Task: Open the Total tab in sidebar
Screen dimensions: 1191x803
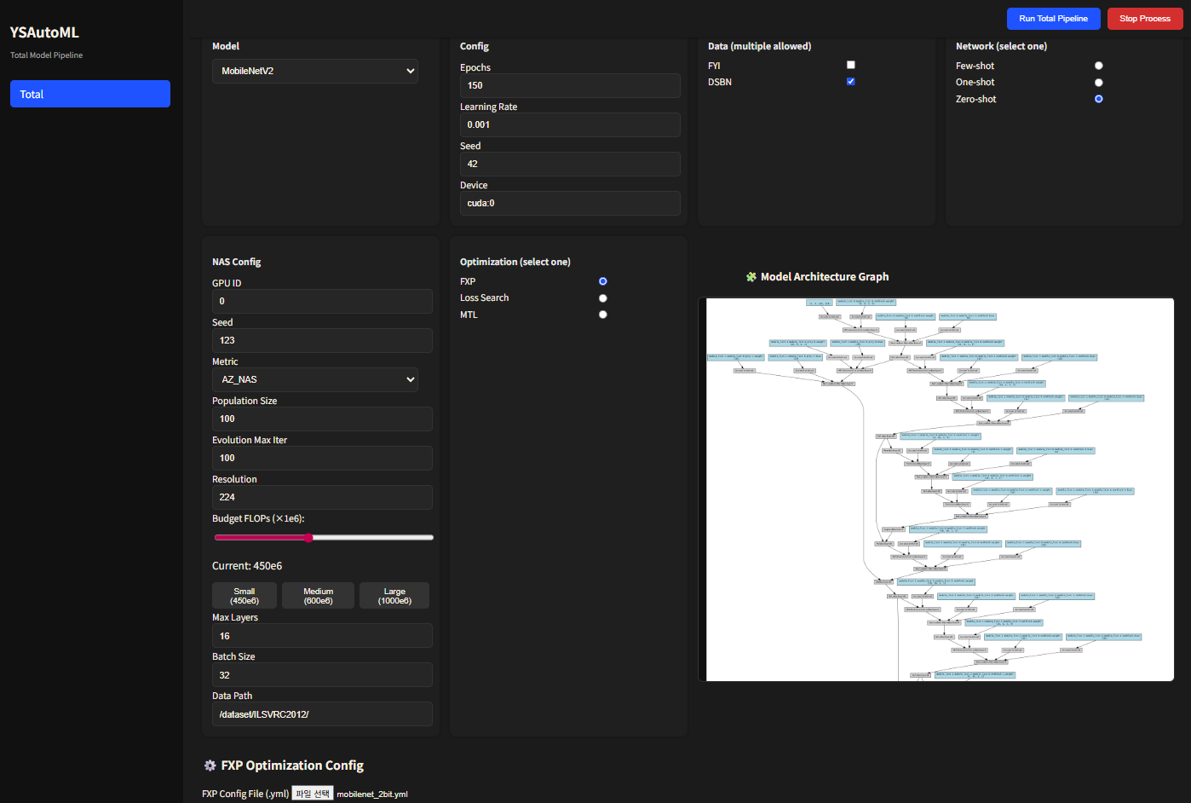Action: 90,94
